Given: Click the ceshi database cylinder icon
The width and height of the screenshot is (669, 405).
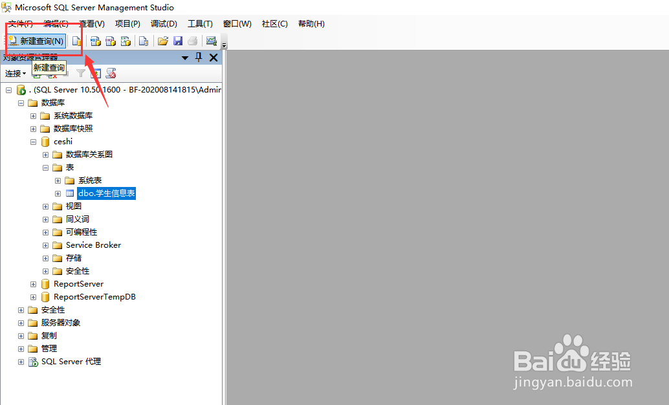Looking at the screenshot, I should click(45, 142).
